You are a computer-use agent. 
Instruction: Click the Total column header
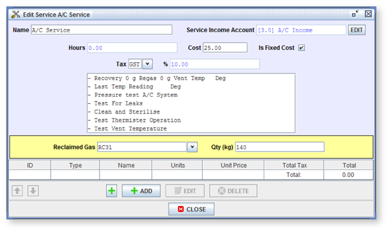(x=349, y=165)
